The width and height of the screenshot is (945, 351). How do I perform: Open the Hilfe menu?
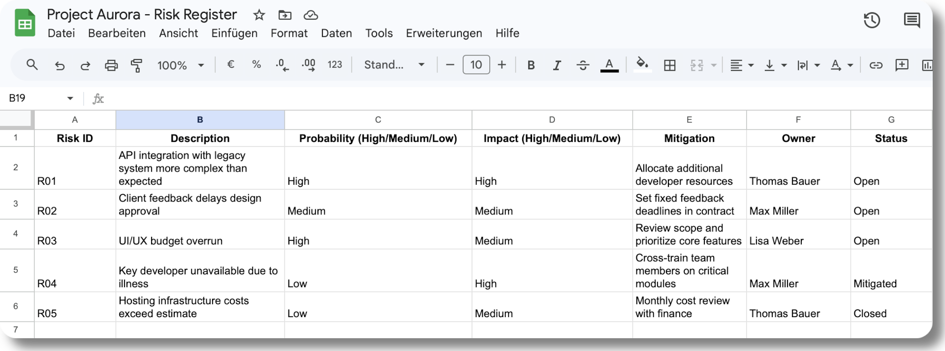click(x=507, y=33)
